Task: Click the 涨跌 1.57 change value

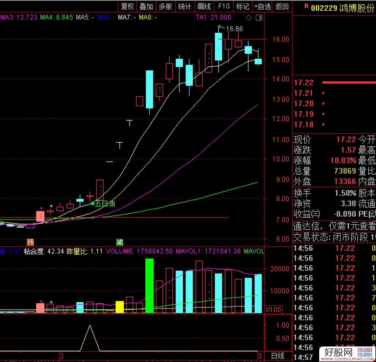Action: pyautogui.click(x=348, y=150)
